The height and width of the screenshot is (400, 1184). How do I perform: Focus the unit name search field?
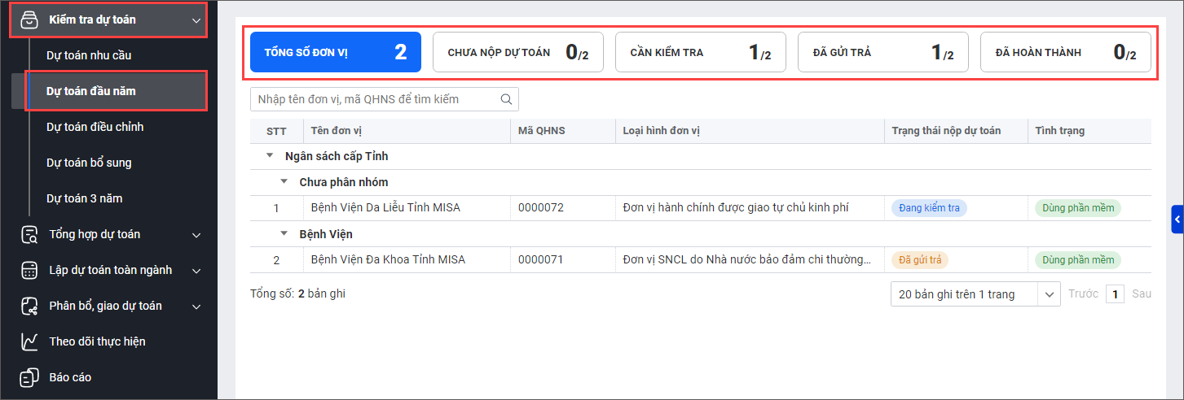click(373, 99)
